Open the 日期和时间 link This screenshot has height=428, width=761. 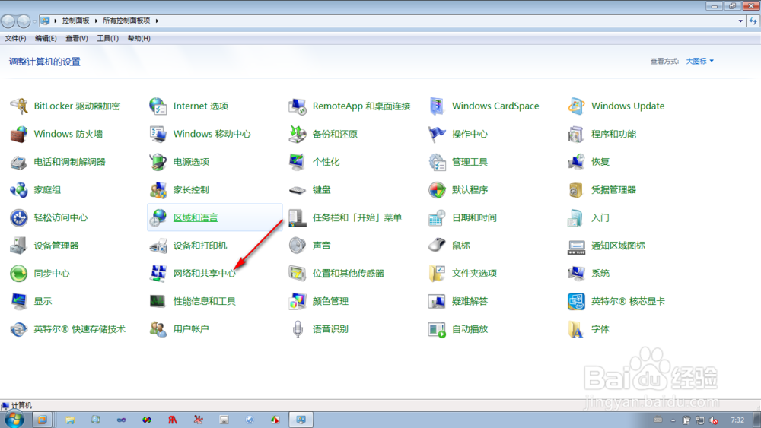[474, 217]
